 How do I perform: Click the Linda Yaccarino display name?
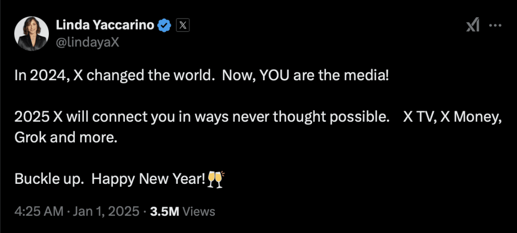coord(105,25)
